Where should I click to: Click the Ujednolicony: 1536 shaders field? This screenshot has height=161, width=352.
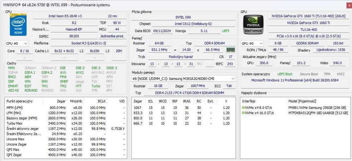tap(331, 50)
